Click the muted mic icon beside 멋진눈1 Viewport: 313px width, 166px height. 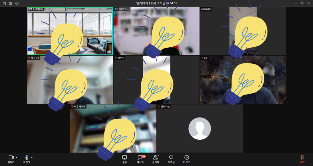coord(29,58)
